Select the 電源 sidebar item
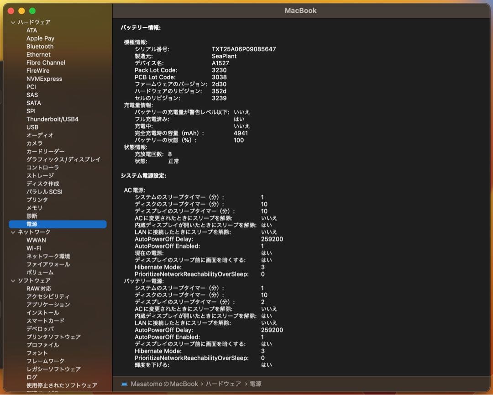Viewport: 493px width, 395px height. [x=32, y=224]
